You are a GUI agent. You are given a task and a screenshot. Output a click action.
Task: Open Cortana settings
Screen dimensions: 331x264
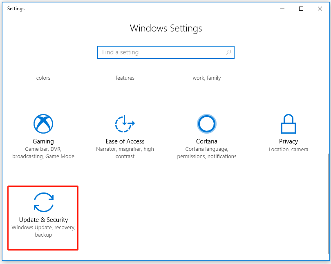[206, 141]
